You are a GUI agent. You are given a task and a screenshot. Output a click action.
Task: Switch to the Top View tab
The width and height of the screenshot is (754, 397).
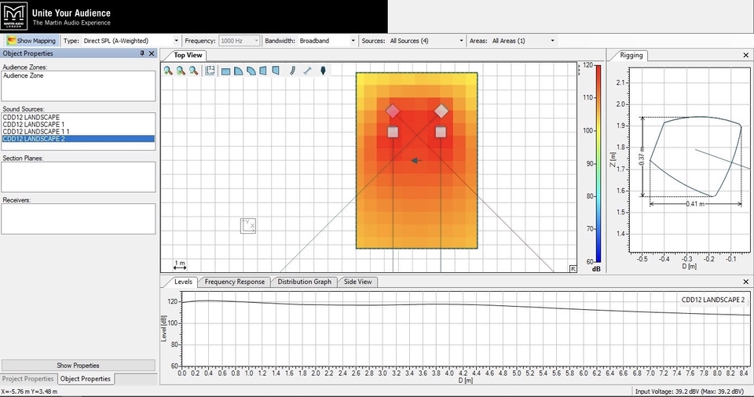tap(188, 55)
